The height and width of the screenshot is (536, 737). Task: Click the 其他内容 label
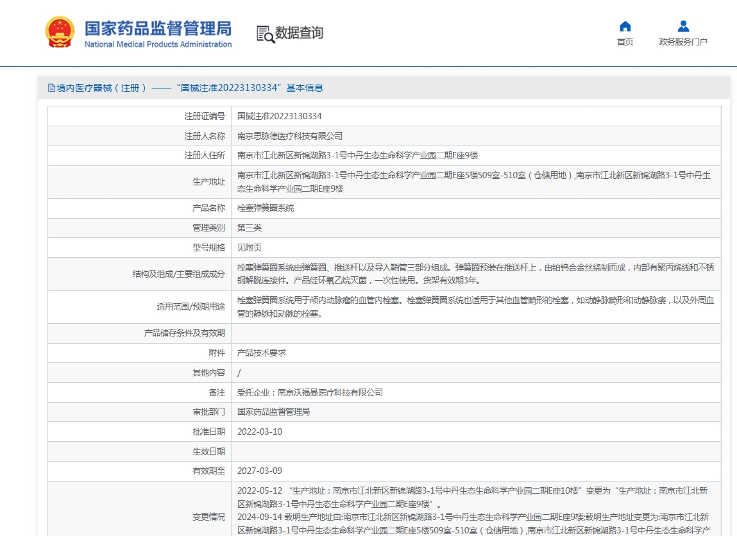208,373
